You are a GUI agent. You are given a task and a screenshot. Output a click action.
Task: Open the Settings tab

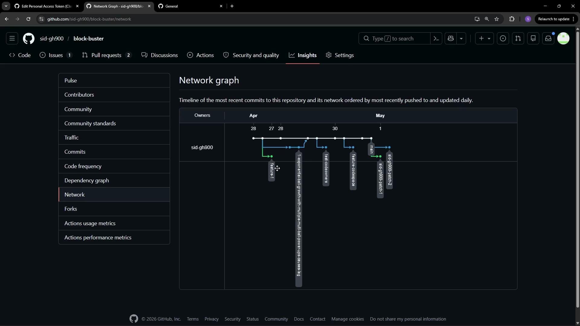tap(340, 55)
